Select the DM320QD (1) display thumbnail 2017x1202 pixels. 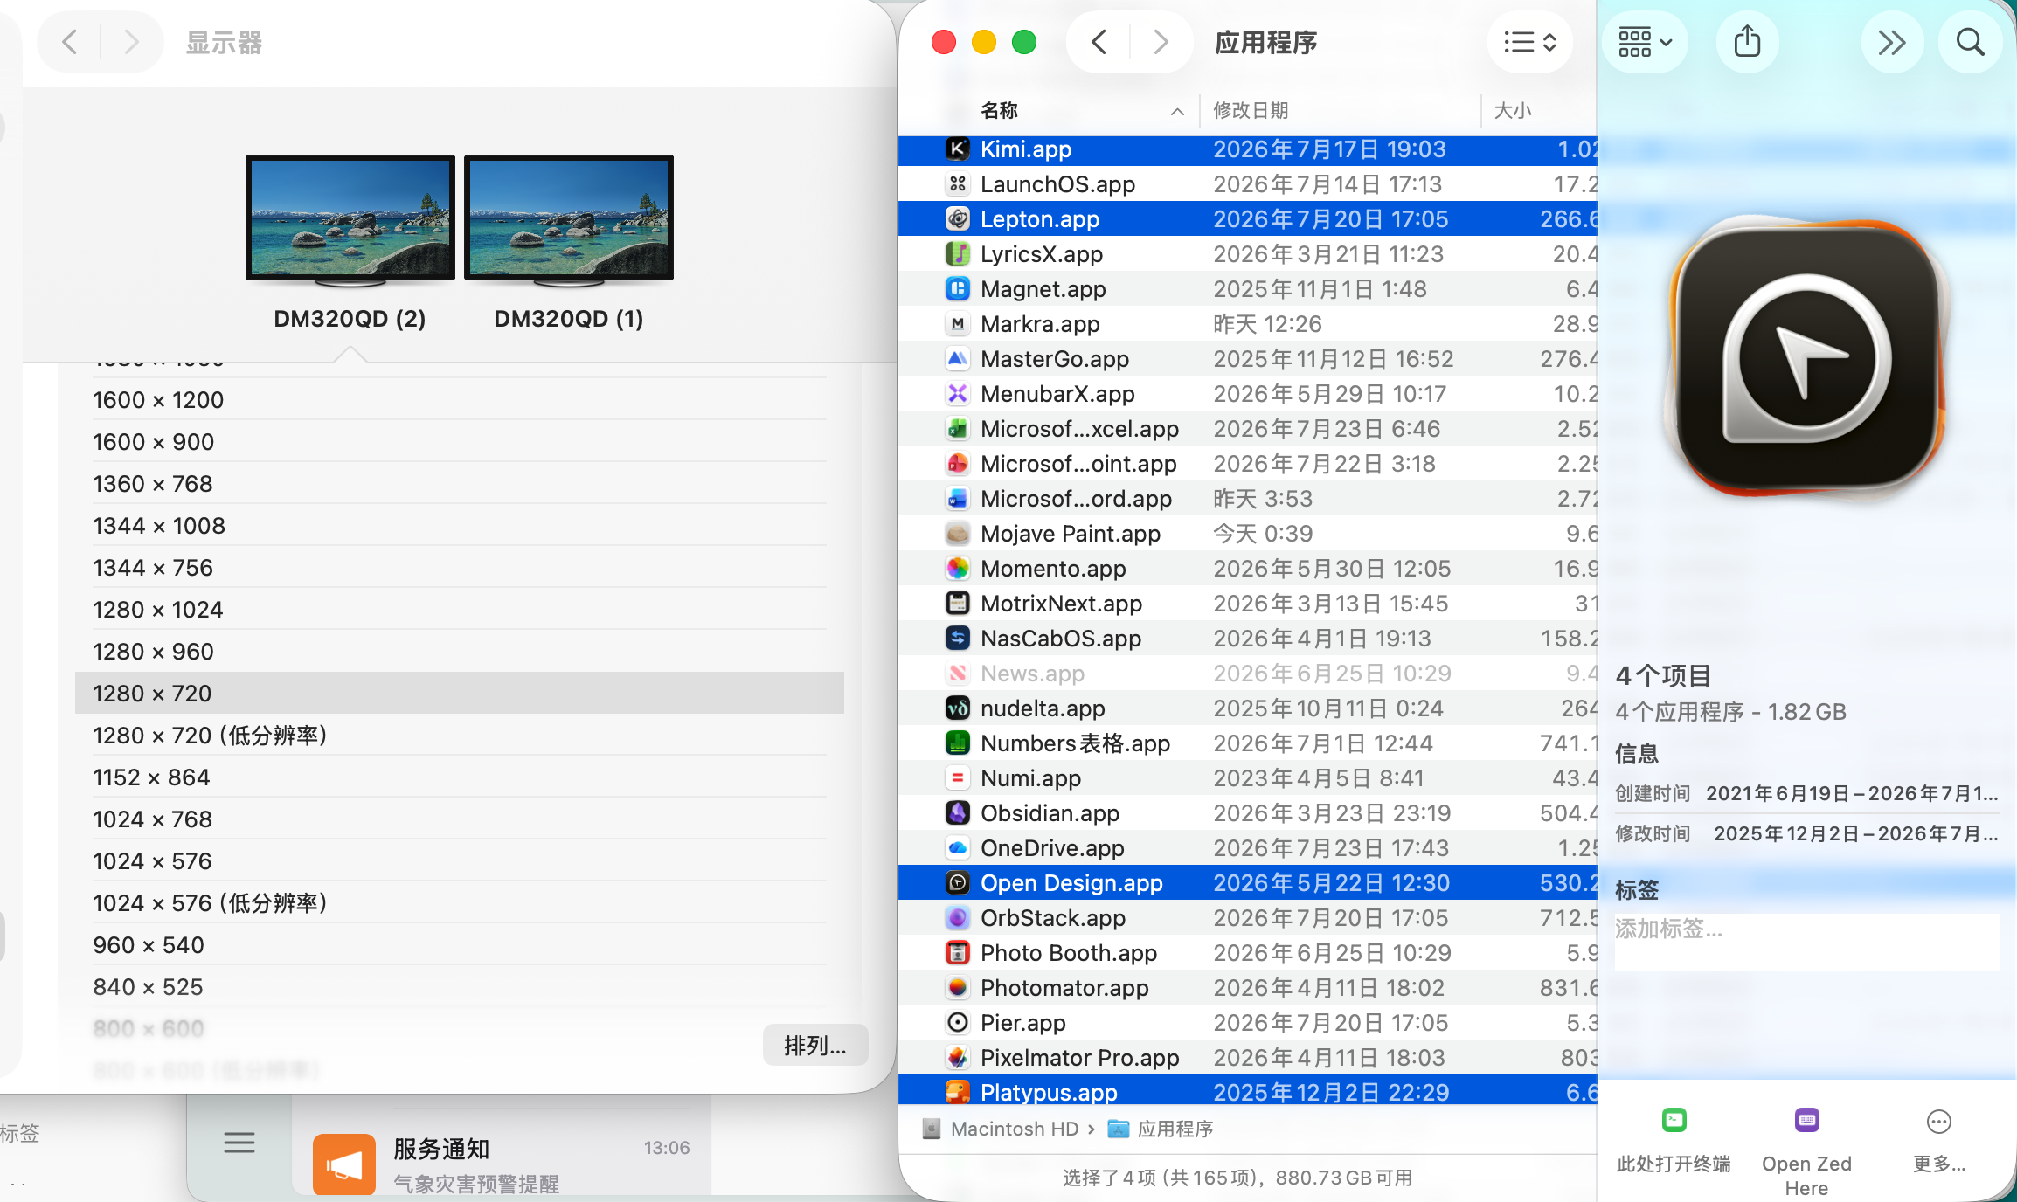569,220
